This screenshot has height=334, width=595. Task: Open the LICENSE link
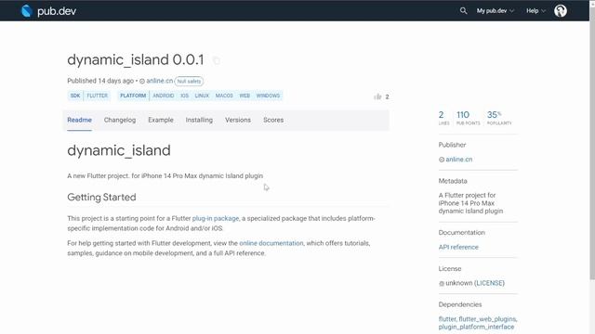(490, 283)
